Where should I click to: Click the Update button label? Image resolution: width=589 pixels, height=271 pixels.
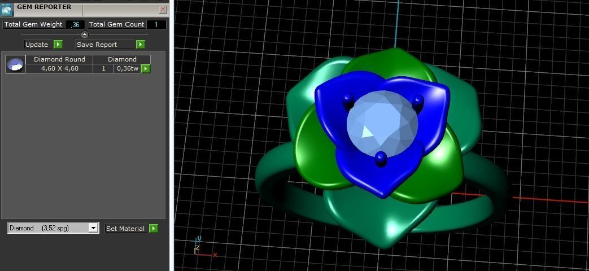click(37, 44)
